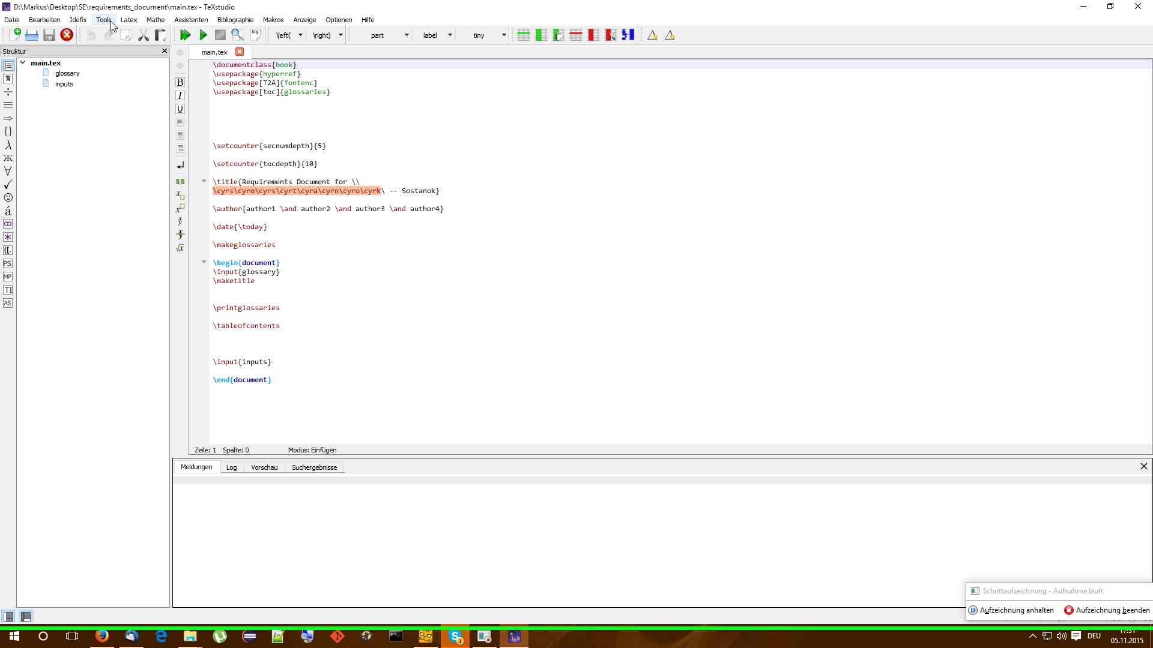Collapse the main.tex structure tree node
Viewport: 1153px width, 648px height.
click(22, 62)
